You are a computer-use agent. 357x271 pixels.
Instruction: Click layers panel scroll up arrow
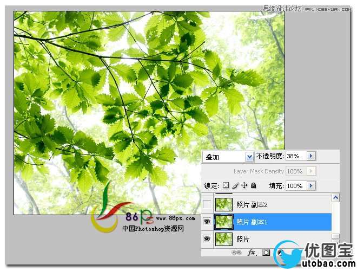(335, 198)
